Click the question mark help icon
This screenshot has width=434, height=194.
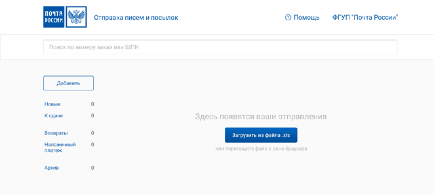[x=288, y=18]
